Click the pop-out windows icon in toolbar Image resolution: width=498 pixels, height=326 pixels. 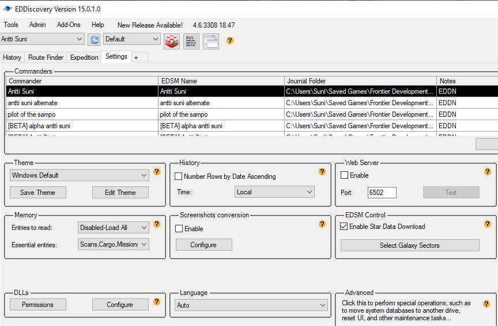tap(211, 41)
